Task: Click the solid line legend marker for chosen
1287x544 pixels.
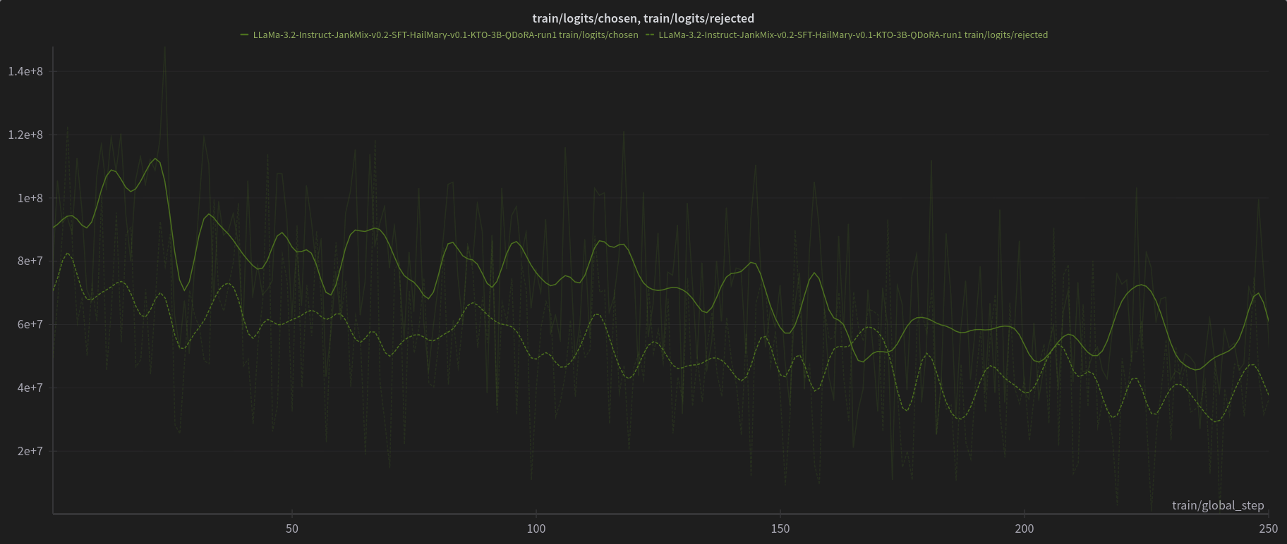Action: coord(244,35)
